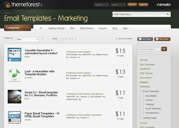The width and height of the screenshot is (179, 128).
Task: Focus the password input field
Action: [x=118, y=5]
